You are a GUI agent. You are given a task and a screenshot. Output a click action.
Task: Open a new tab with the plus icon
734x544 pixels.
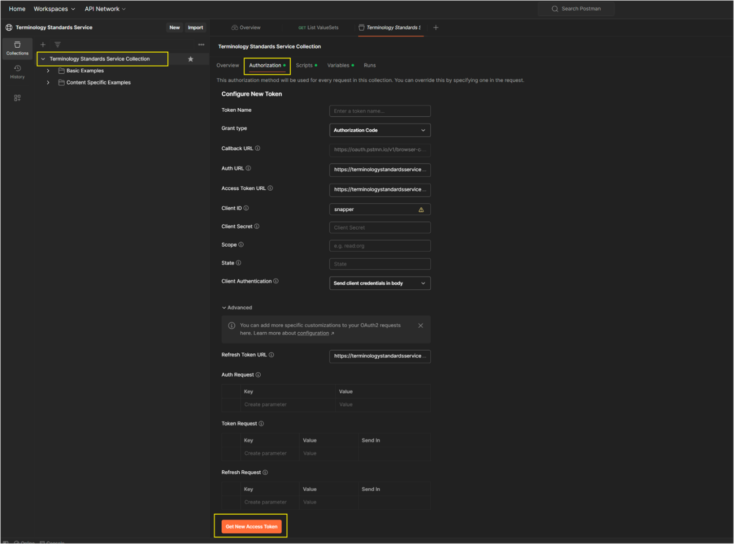tap(436, 28)
